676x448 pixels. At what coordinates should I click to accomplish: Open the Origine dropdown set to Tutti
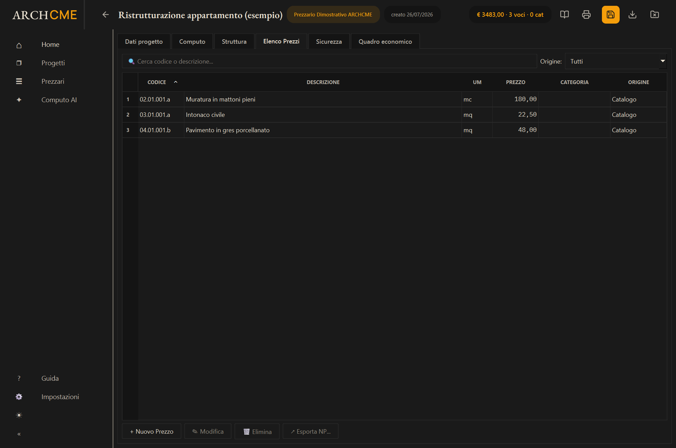coord(616,62)
